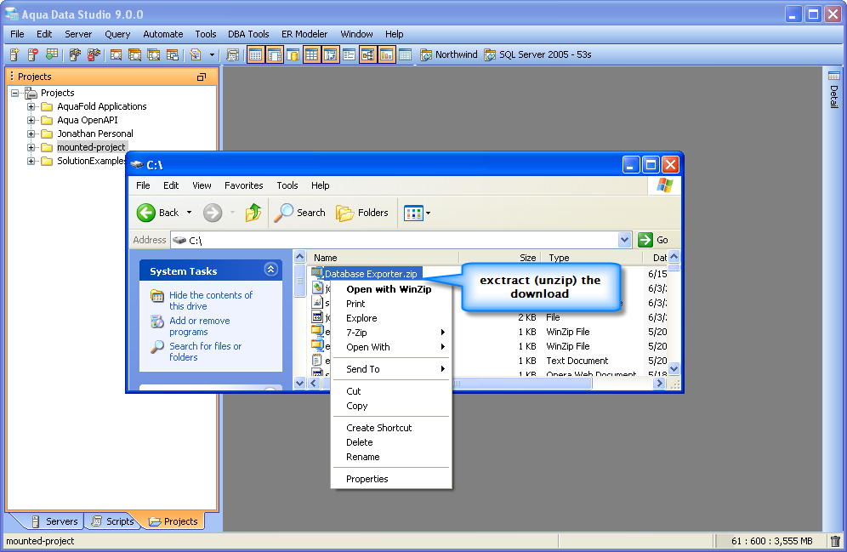Click Add or remove programs link
This screenshot has height=552, width=847.
click(x=199, y=327)
